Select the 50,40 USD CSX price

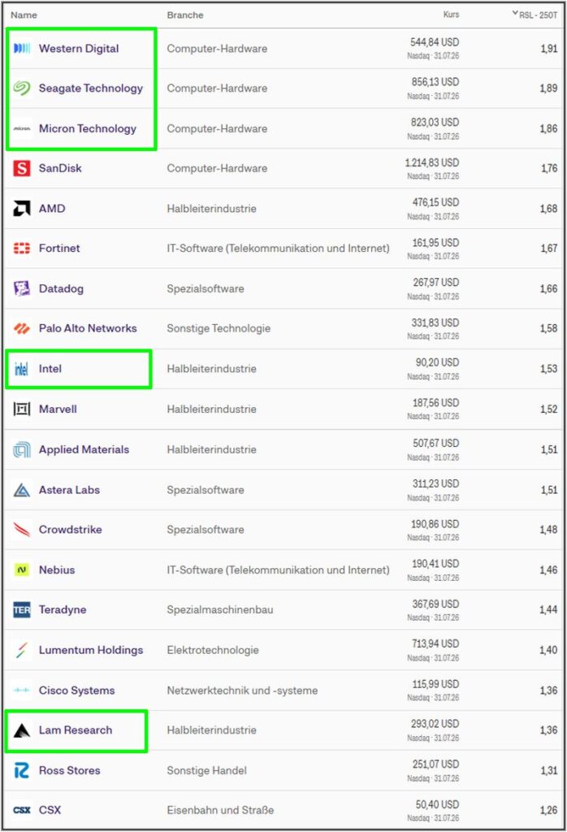click(438, 804)
